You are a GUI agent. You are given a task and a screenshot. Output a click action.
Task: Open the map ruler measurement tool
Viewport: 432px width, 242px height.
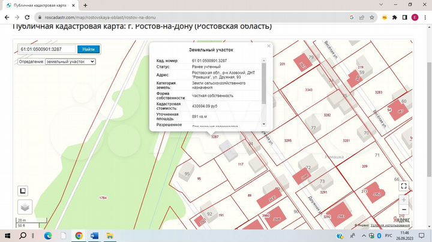coord(23,190)
